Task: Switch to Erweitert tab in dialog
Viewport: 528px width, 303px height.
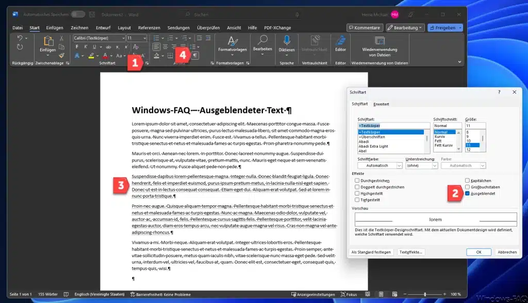Action: 381,104
